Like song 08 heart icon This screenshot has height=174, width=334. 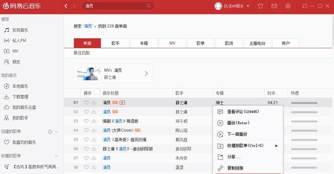click(86, 167)
